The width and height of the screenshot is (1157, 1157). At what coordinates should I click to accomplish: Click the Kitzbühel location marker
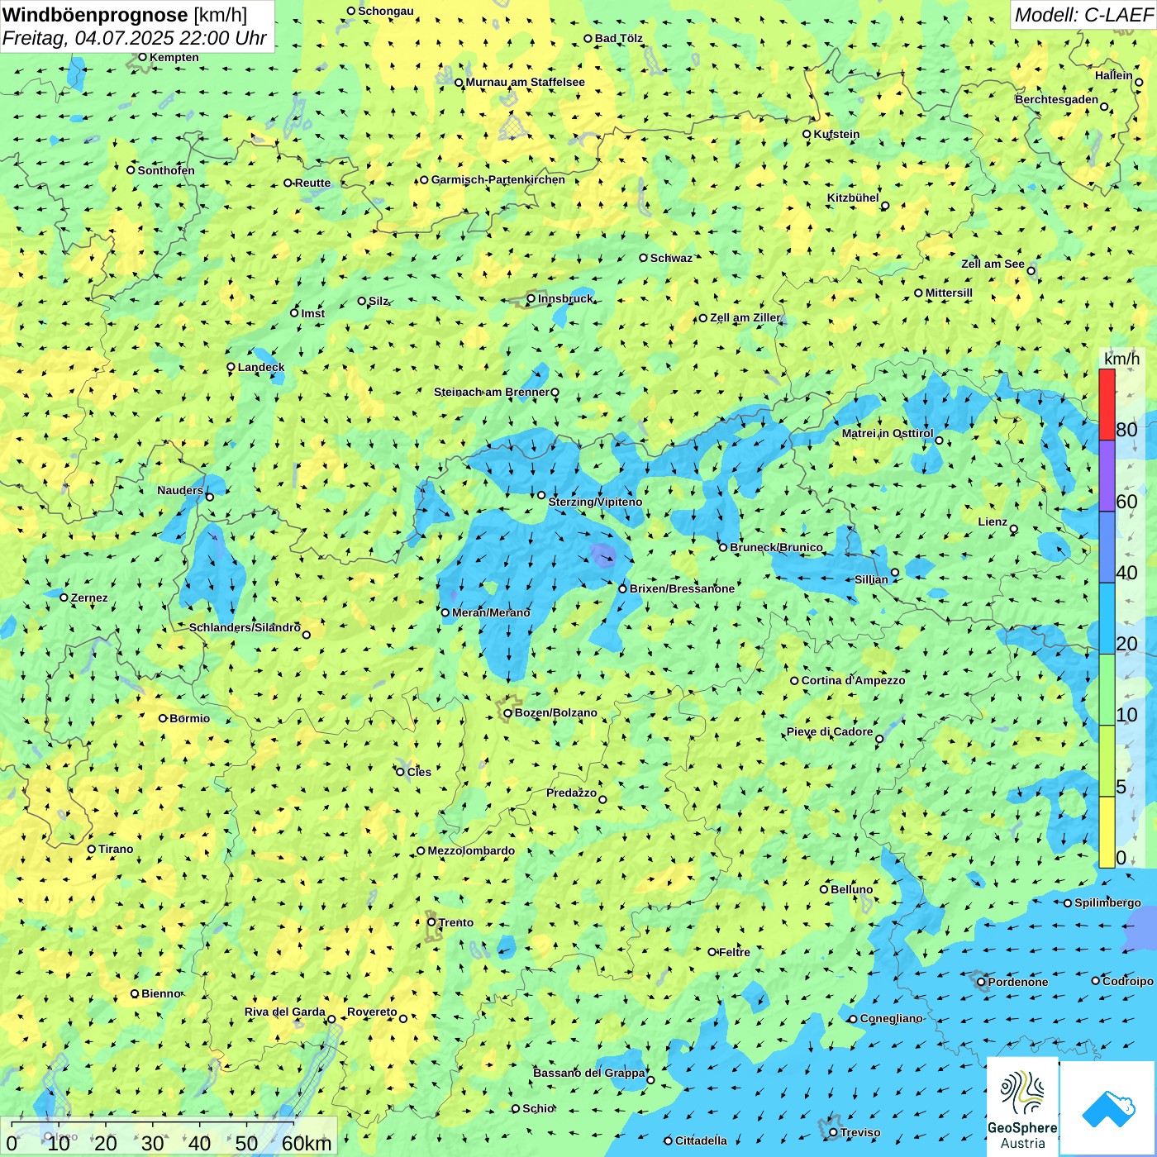pyautogui.click(x=885, y=206)
